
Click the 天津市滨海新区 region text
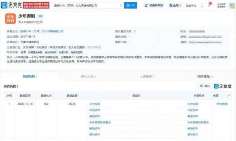pyautogui.click(x=29, y=42)
